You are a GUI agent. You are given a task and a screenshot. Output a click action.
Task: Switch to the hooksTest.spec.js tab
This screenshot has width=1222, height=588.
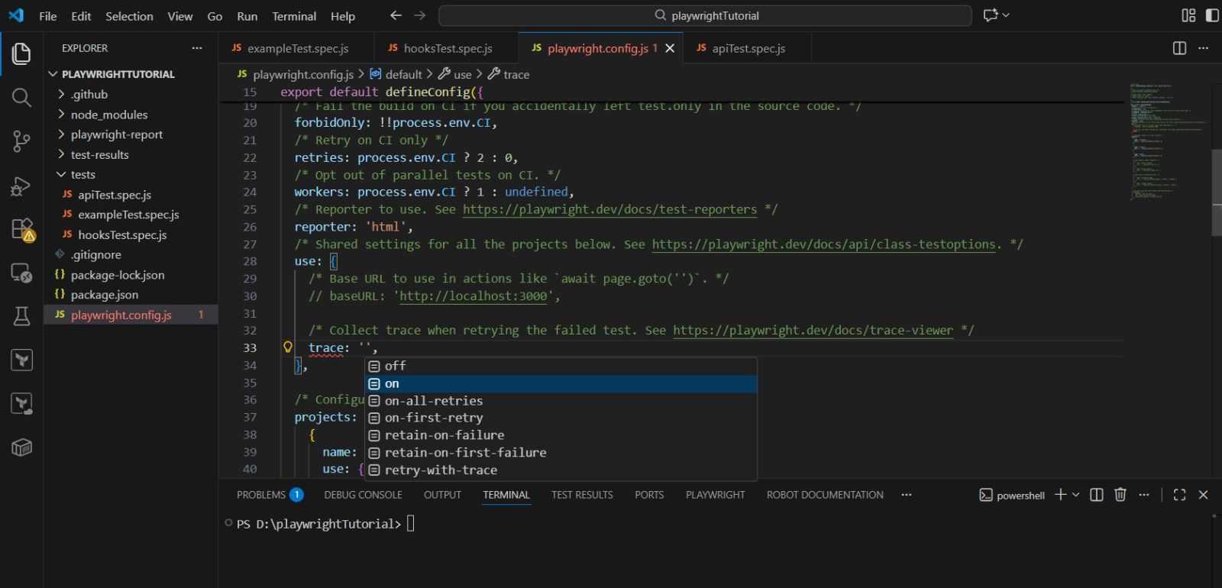(447, 48)
